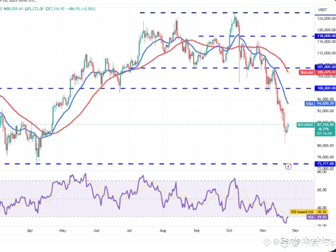Select the 107,000.00 price level label
336x252 pixels.
click(x=325, y=67)
